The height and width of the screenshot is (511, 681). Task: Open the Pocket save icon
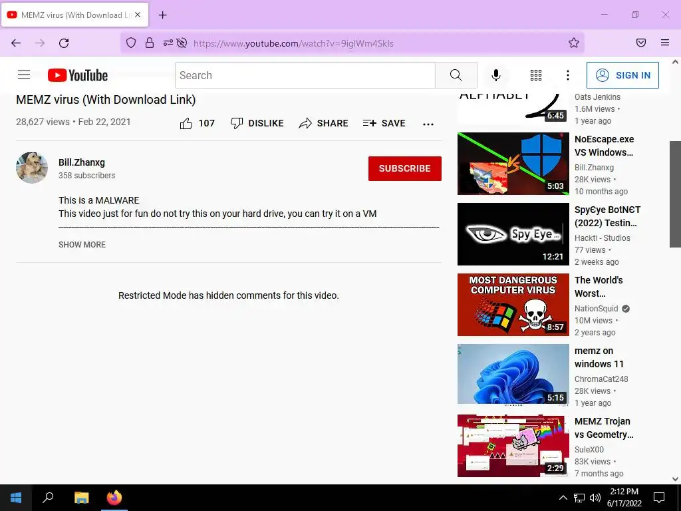click(641, 43)
